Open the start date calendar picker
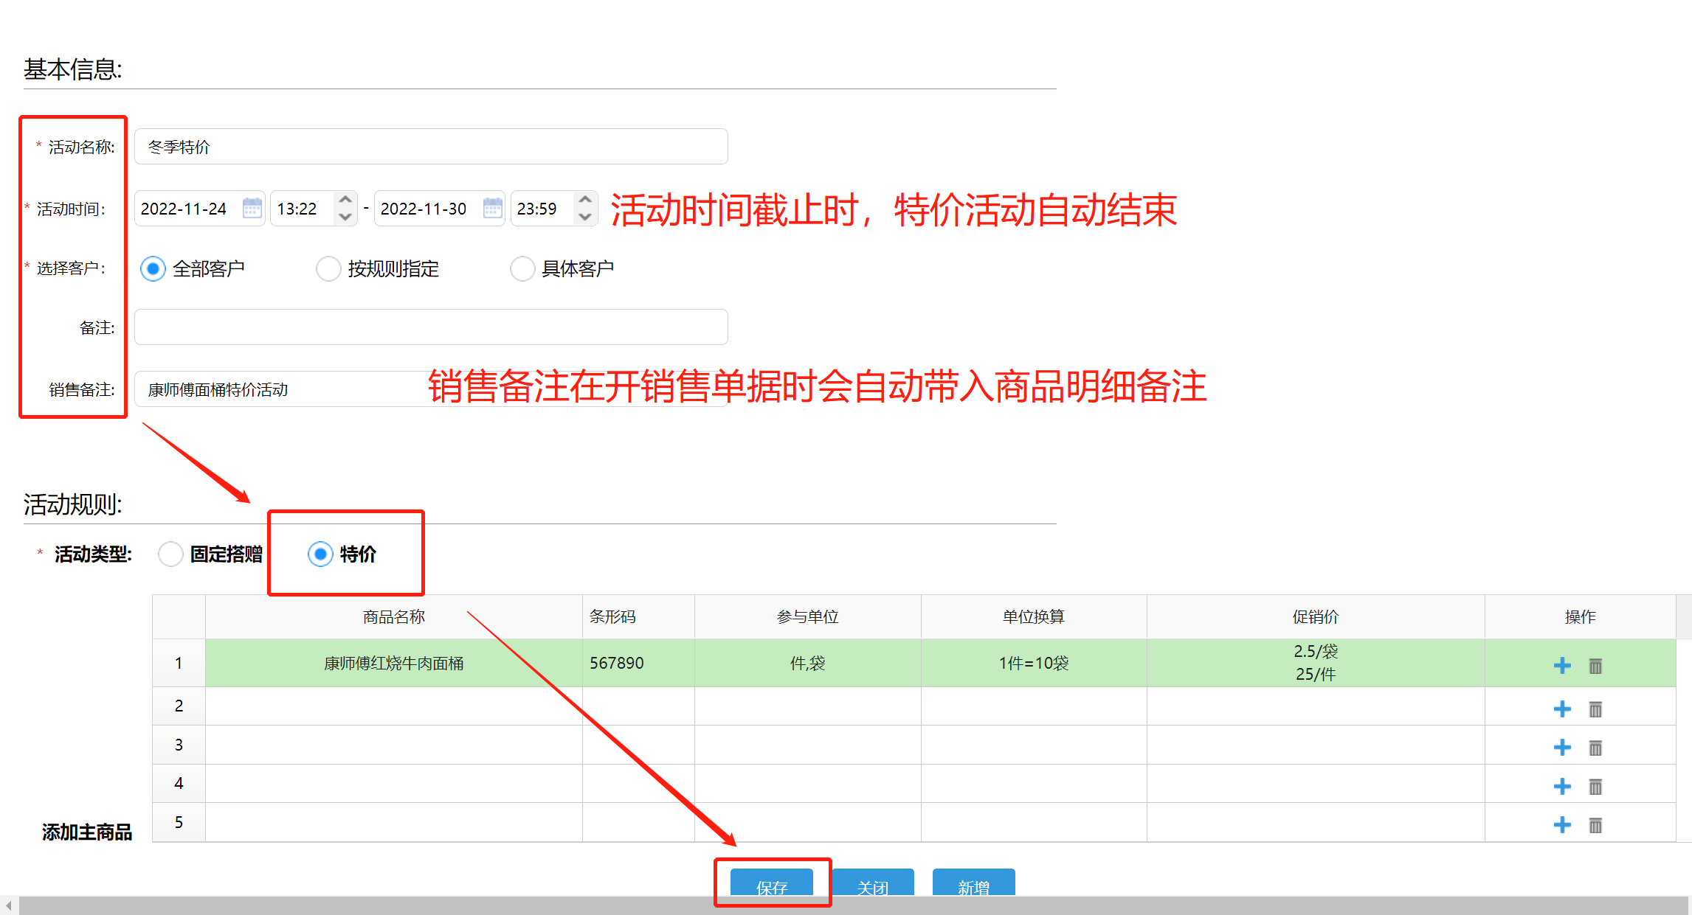 pos(252,209)
